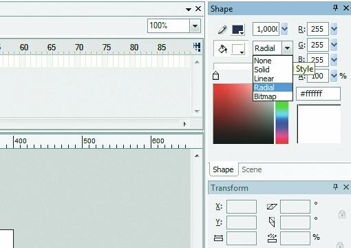Switch to the Scene tab
The image size is (351, 248).
tap(252, 169)
